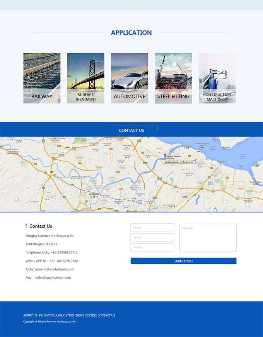Select the Phone input box

(x=152, y=247)
